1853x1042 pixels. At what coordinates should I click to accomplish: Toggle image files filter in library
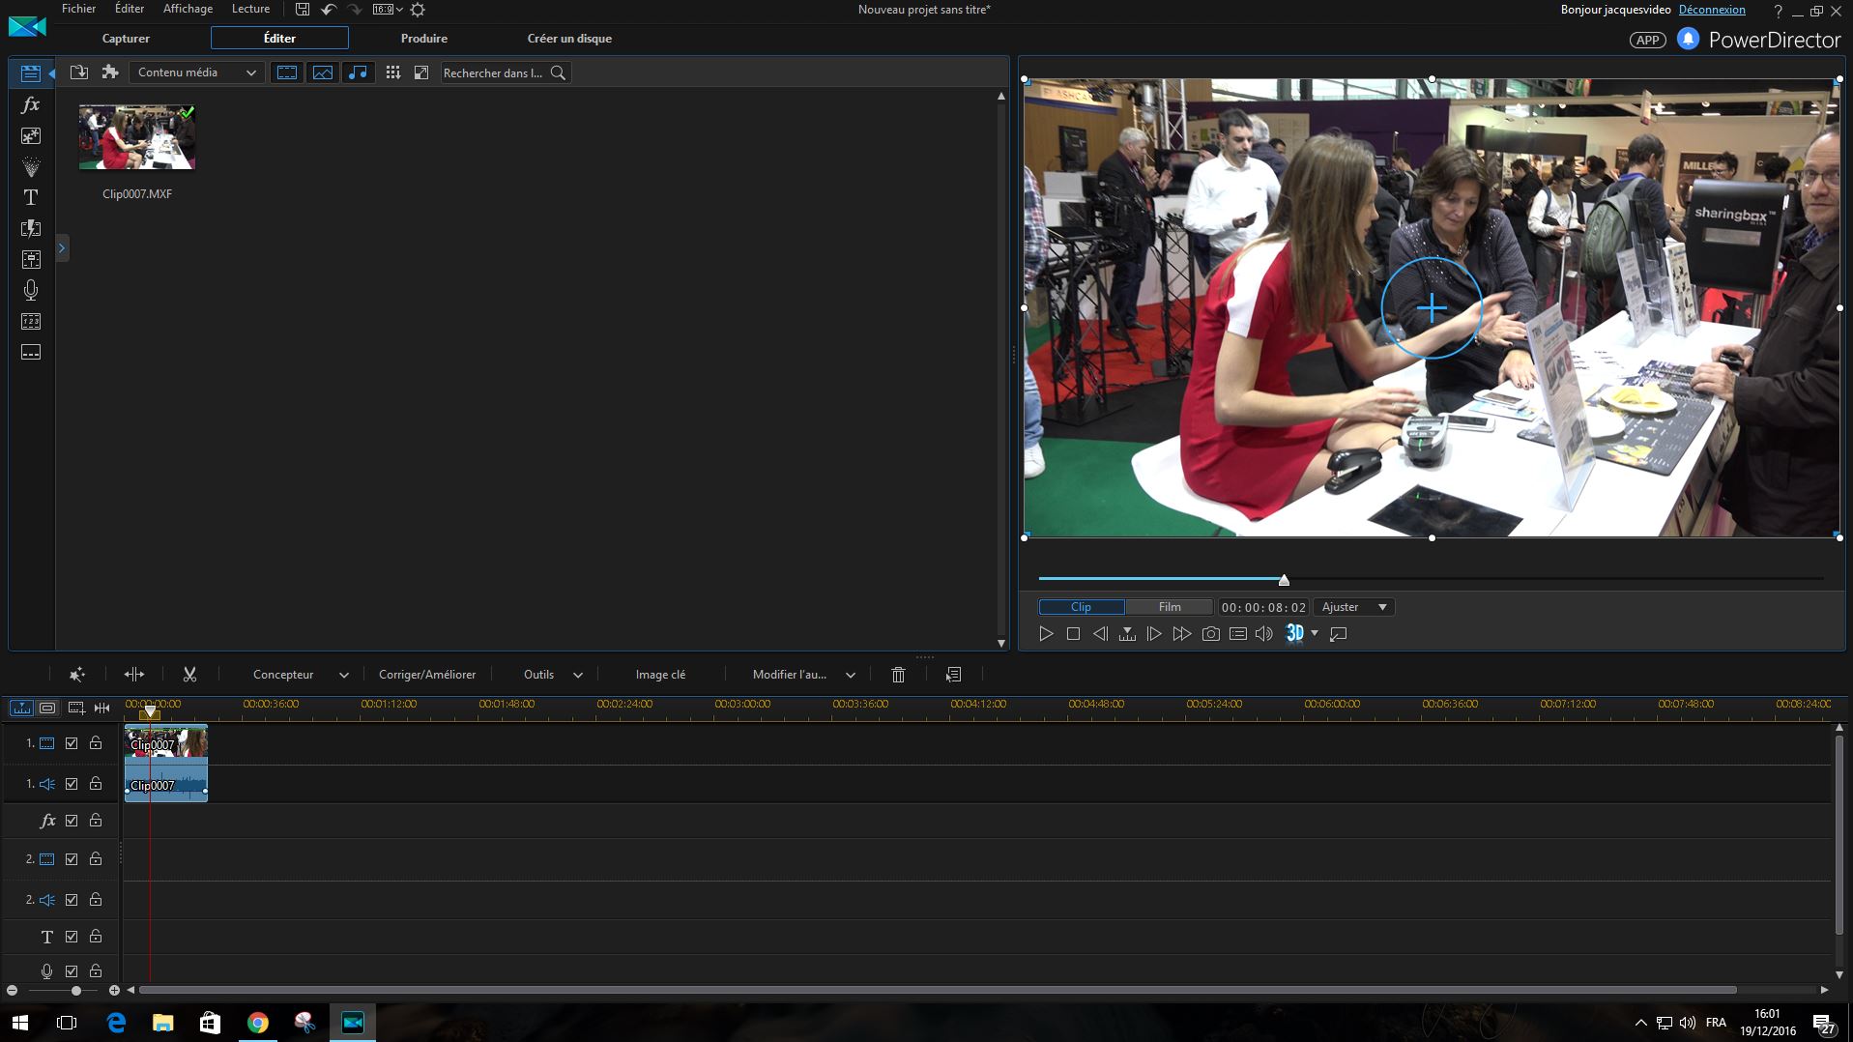pos(323,72)
